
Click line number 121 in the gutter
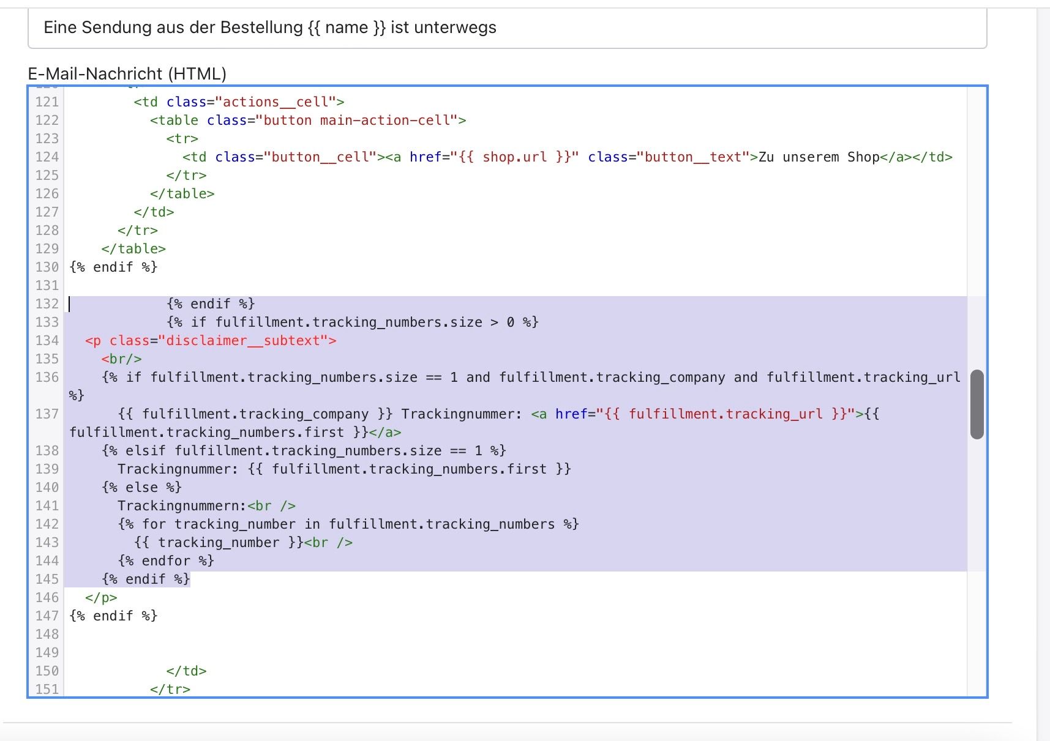47,102
